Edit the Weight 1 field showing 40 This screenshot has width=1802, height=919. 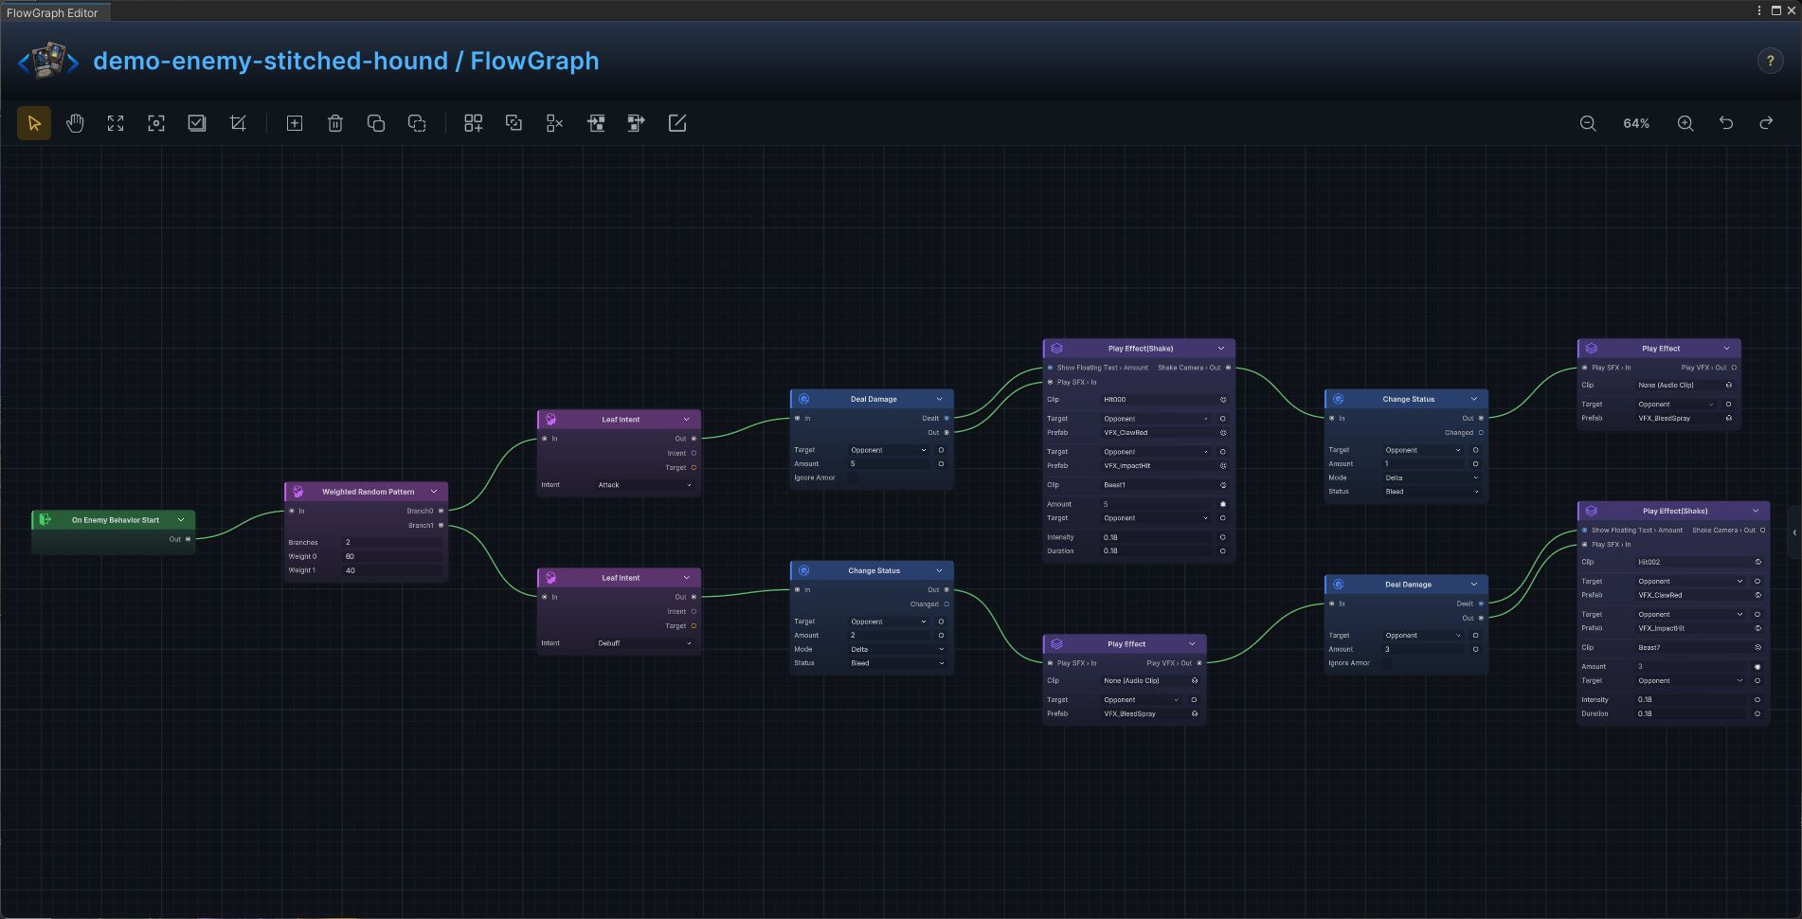(392, 570)
